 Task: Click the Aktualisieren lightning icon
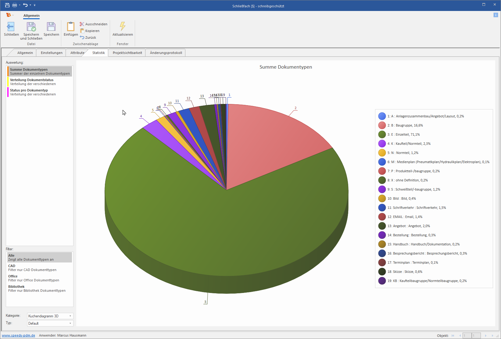tap(123, 27)
